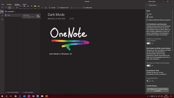Open the Formen shapes tool
The height and width of the screenshot is (98, 174).
(52, 8)
